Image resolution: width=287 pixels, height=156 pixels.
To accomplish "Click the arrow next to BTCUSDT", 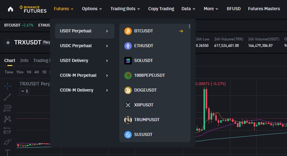I will pyautogui.click(x=181, y=31).
